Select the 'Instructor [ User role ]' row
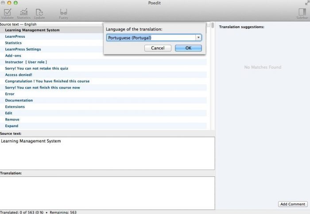The height and width of the screenshot is (214, 310). (103, 62)
